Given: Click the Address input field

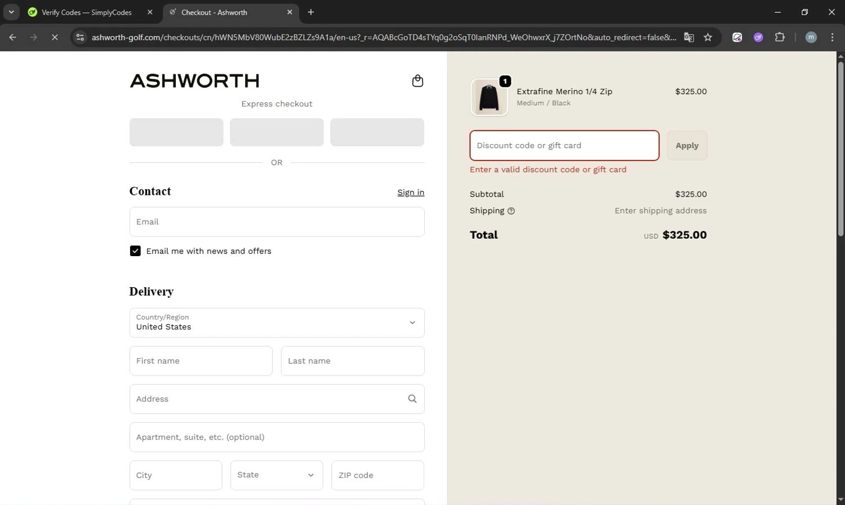Looking at the screenshot, I should click(277, 399).
